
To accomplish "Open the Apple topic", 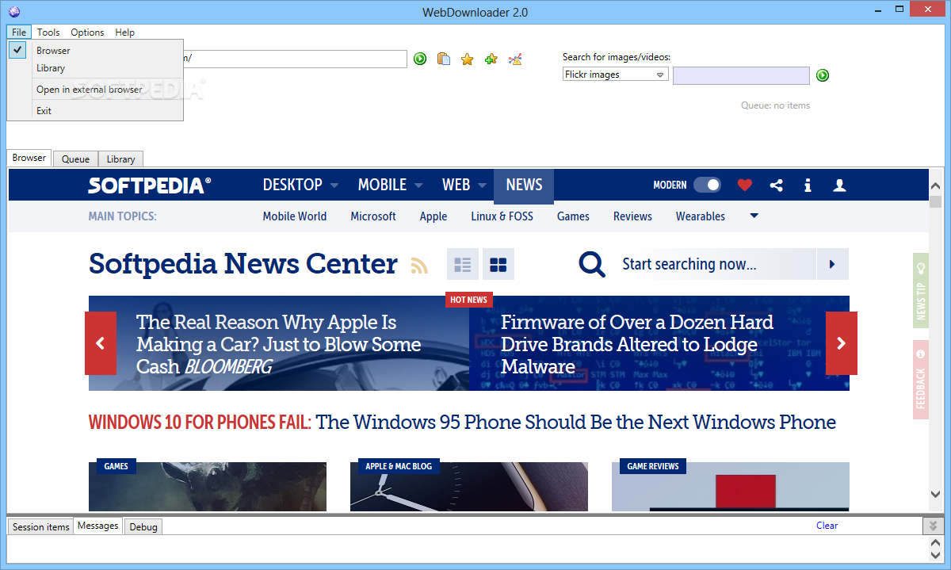I will [x=433, y=216].
